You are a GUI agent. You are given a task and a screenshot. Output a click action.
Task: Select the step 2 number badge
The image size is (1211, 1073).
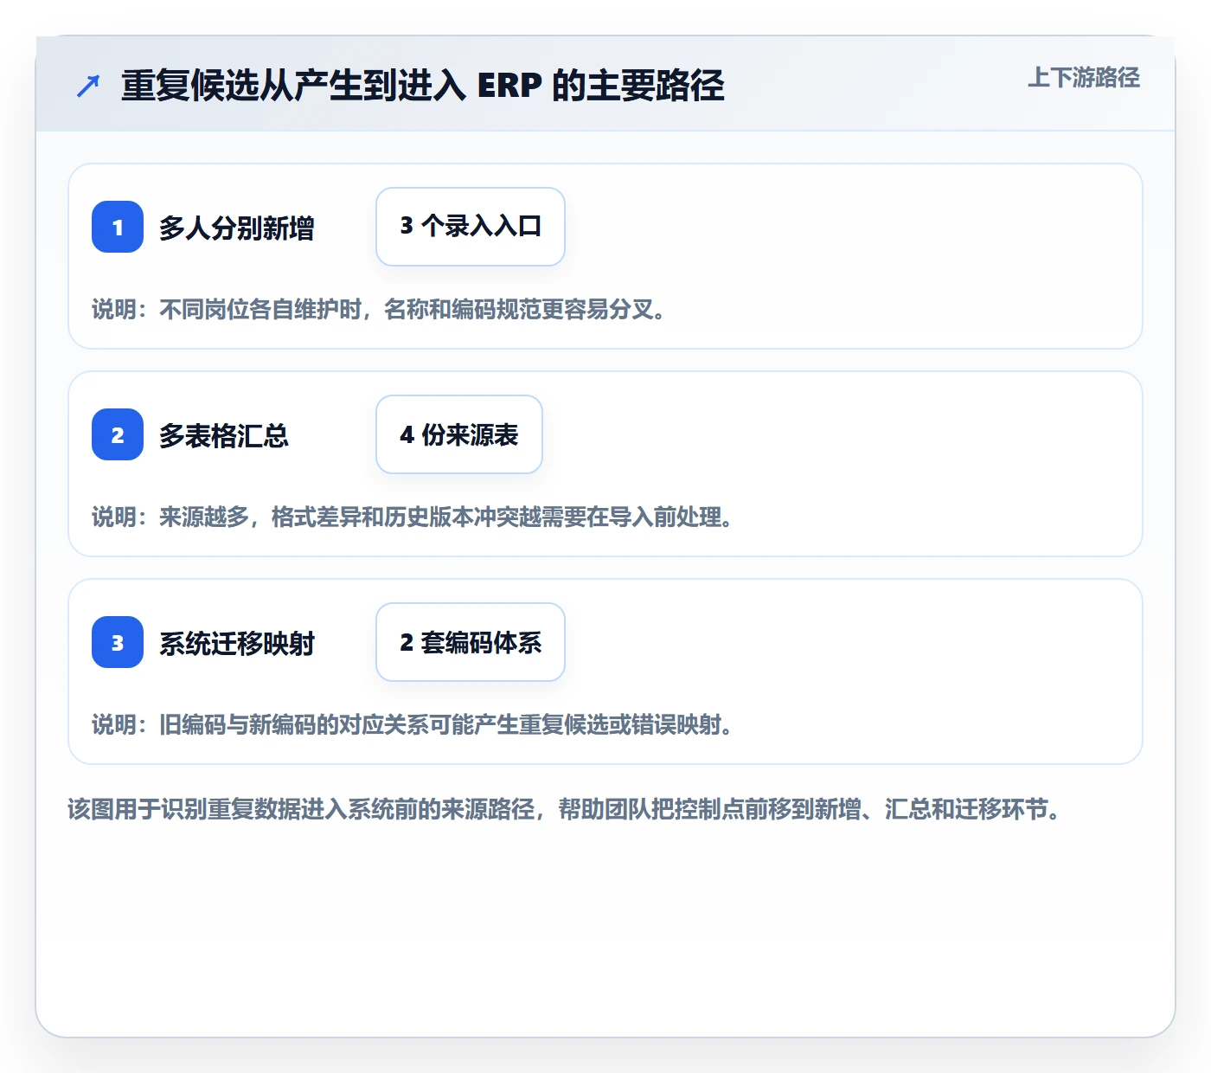click(118, 434)
